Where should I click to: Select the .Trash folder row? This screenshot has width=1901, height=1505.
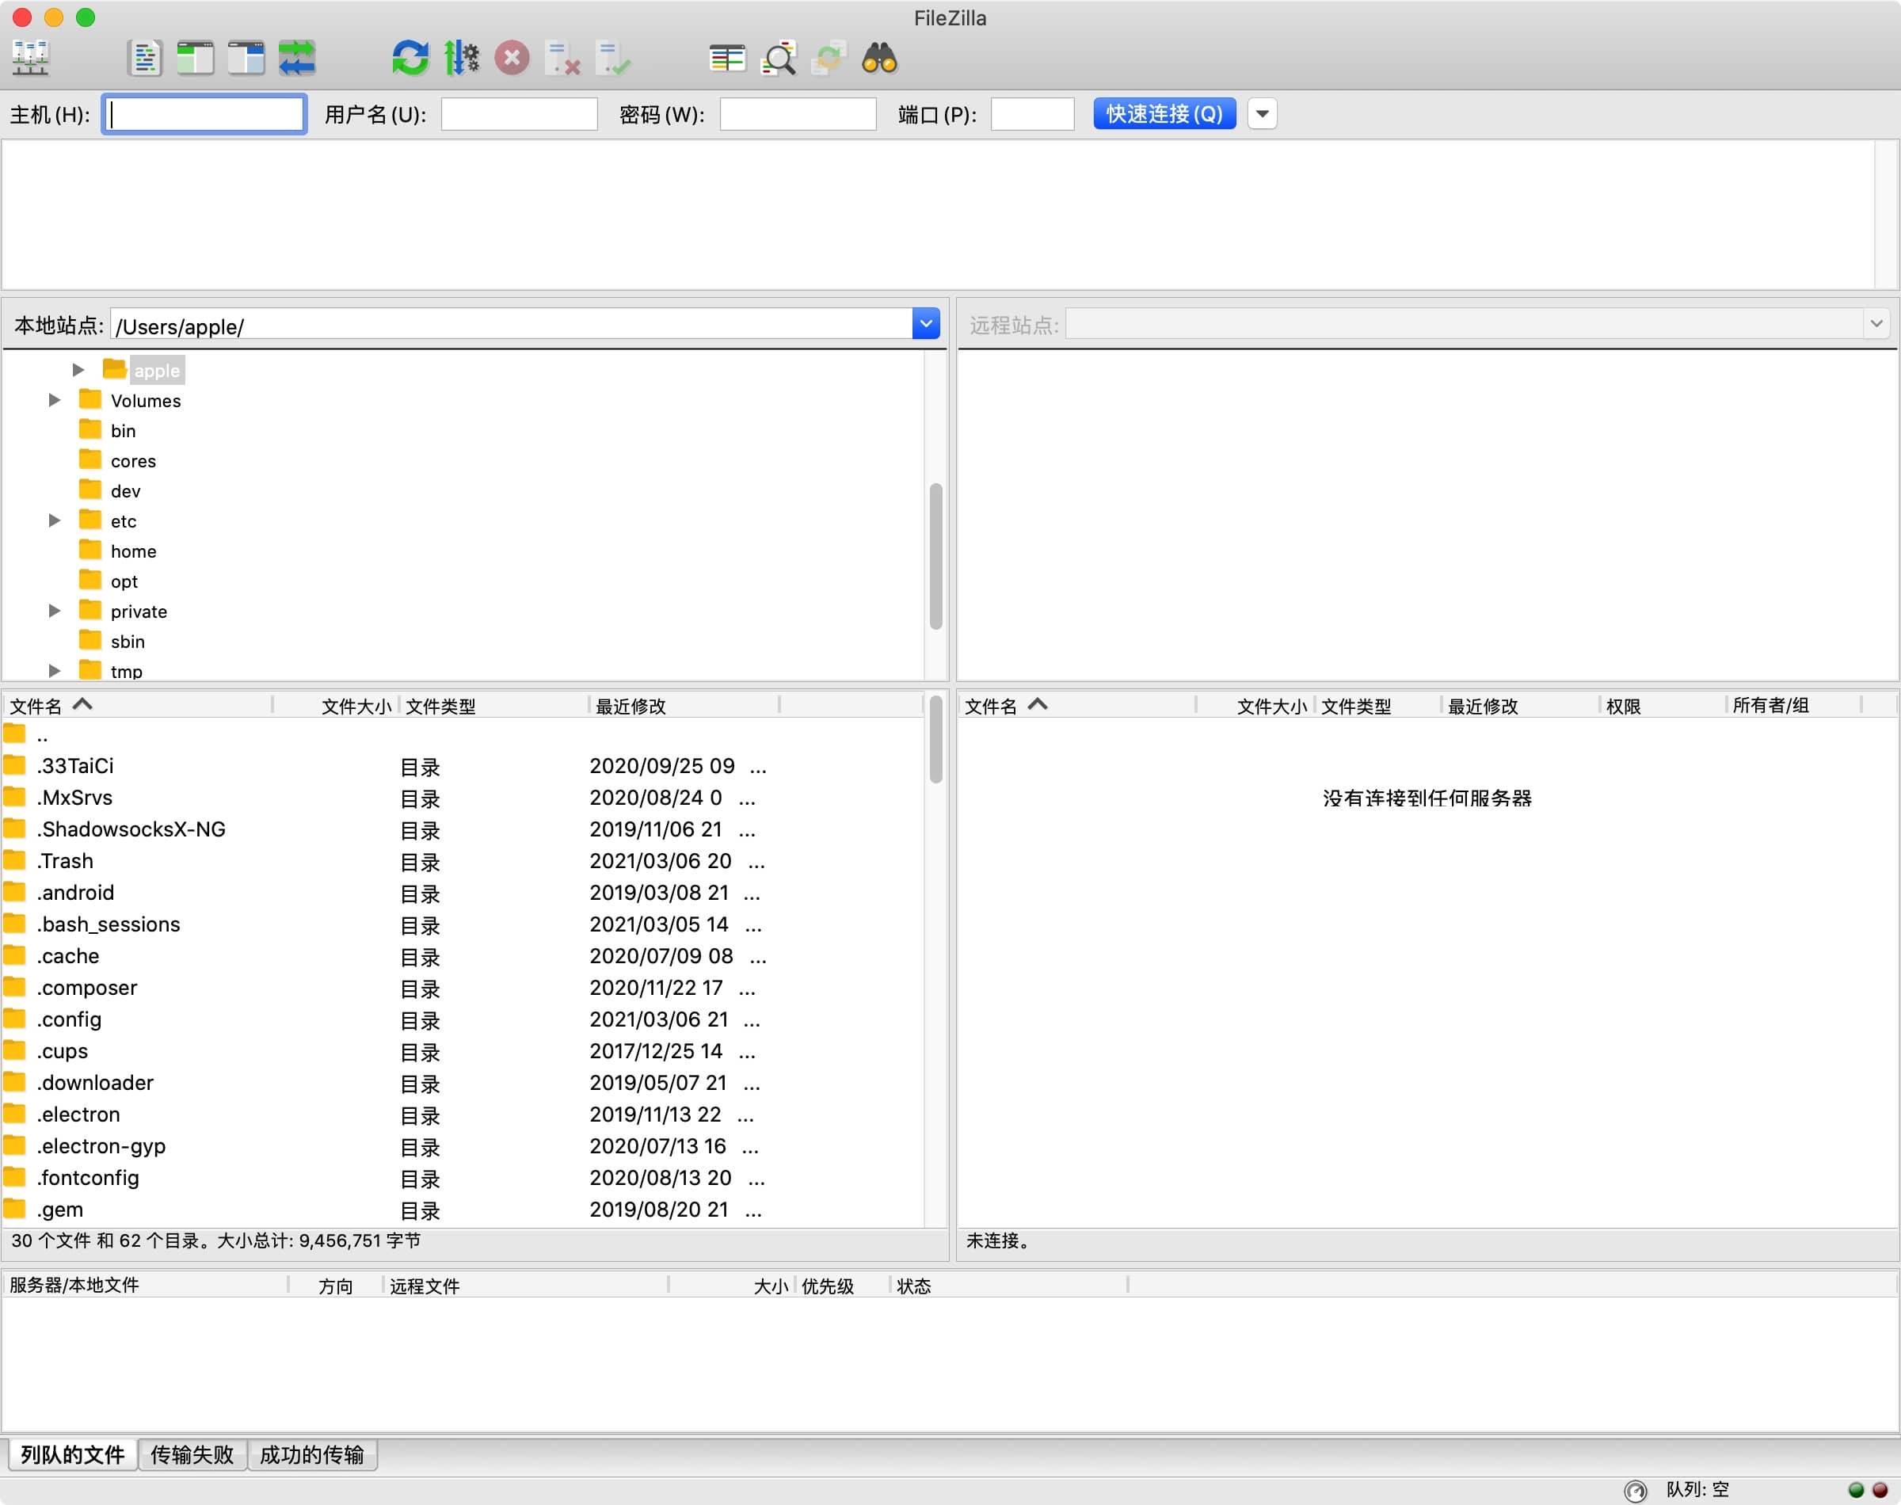(463, 861)
